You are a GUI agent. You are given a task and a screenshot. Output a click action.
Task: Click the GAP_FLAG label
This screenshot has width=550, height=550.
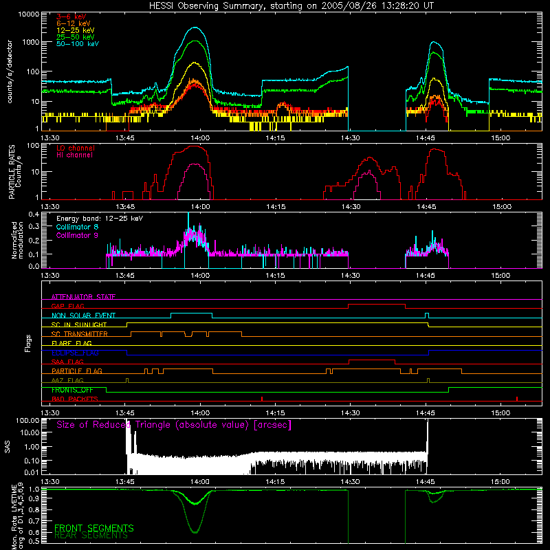(67, 306)
